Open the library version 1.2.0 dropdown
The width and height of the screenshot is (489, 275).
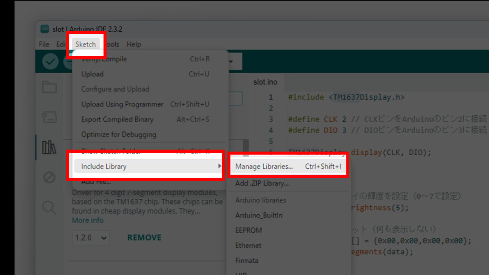[91, 238]
